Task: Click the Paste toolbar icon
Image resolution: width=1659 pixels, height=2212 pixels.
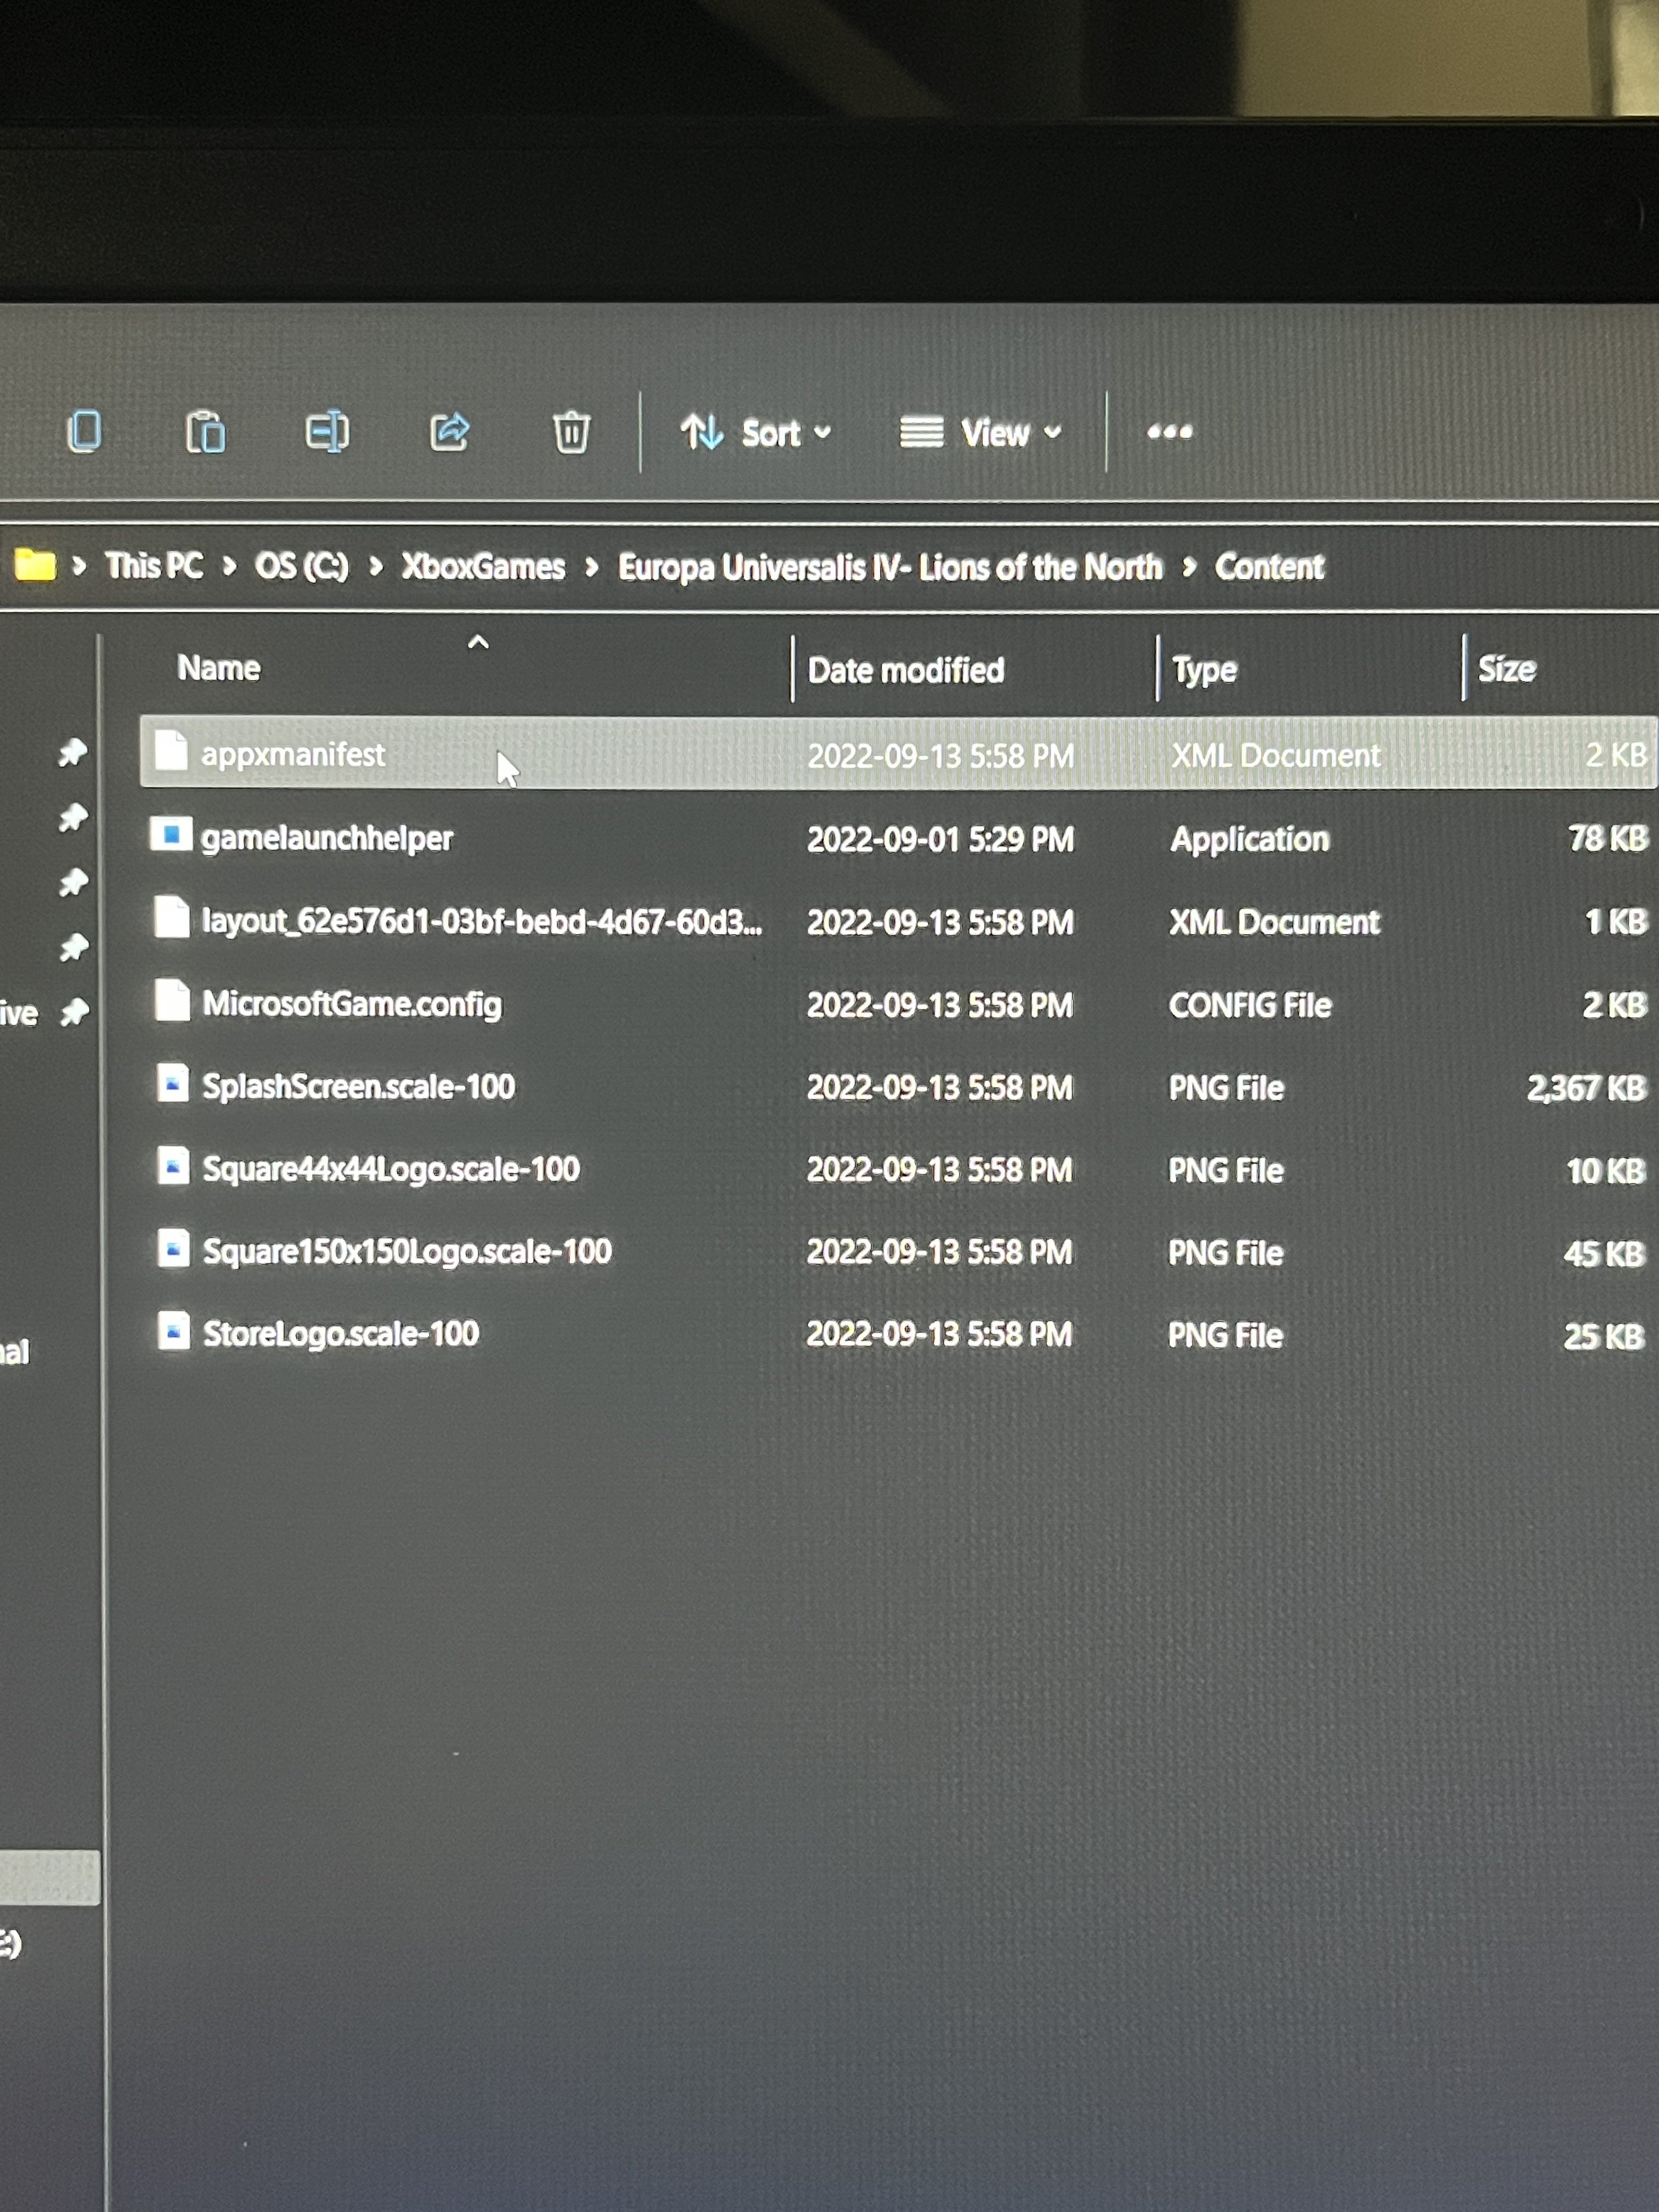Action: (x=206, y=432)
